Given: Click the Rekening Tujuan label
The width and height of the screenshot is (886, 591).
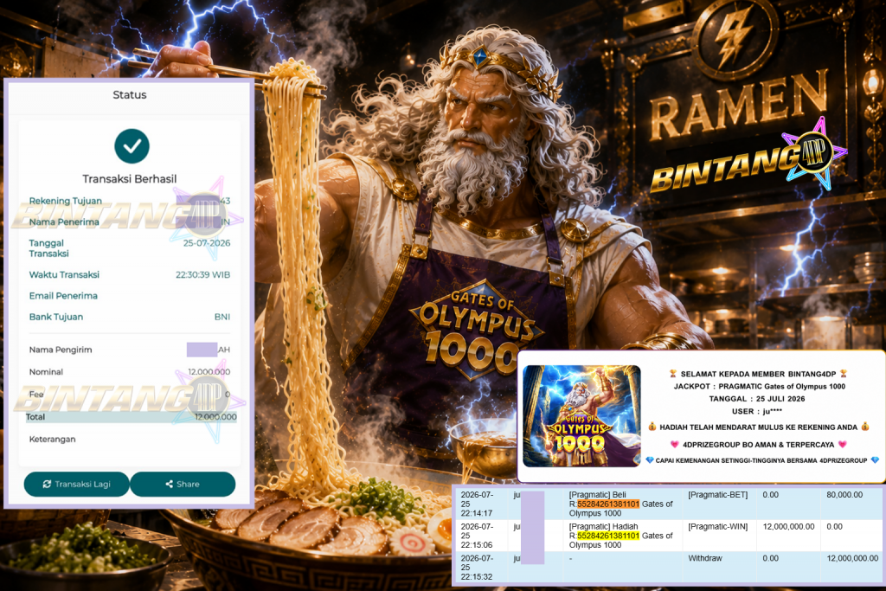Looking at the screenshot, I should 66,201.
